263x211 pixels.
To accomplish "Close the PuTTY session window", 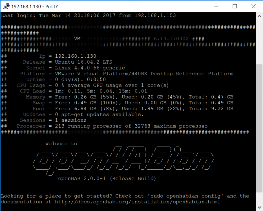I will pos(253,6).
